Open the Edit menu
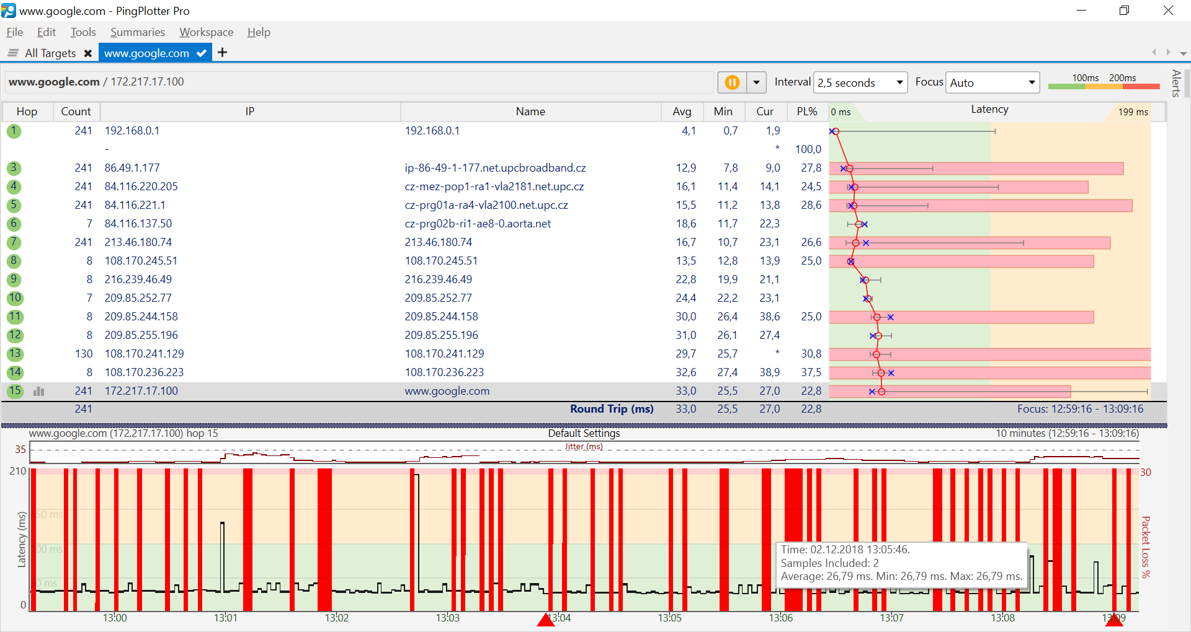 47,32
